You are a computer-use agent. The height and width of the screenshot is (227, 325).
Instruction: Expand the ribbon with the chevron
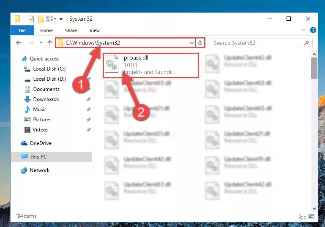pos(303,30)
